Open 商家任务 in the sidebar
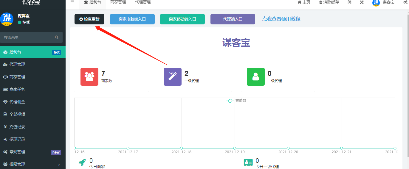 [33, 89]
